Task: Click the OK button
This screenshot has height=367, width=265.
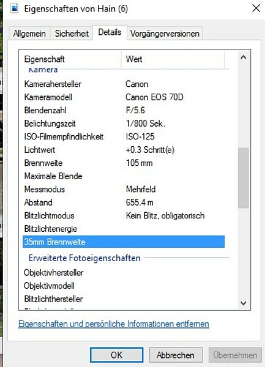Action: [116, 355]
